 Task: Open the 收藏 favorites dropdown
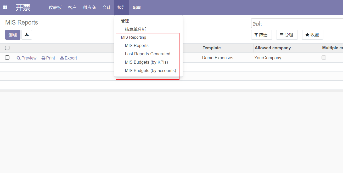[312, 35]
